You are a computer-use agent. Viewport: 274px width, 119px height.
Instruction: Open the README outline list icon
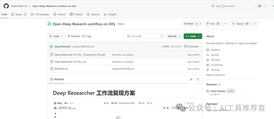pyautogui.click(x=198, y=80)
